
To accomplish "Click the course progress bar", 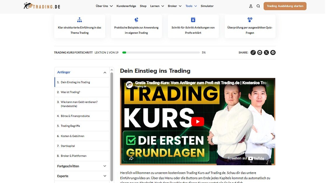I will pos(161,53).
